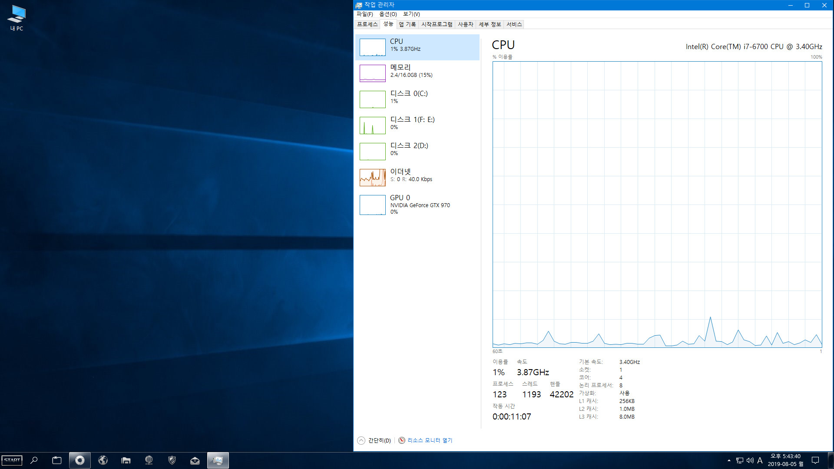Open Task View on the taskbar

point(57,460)
